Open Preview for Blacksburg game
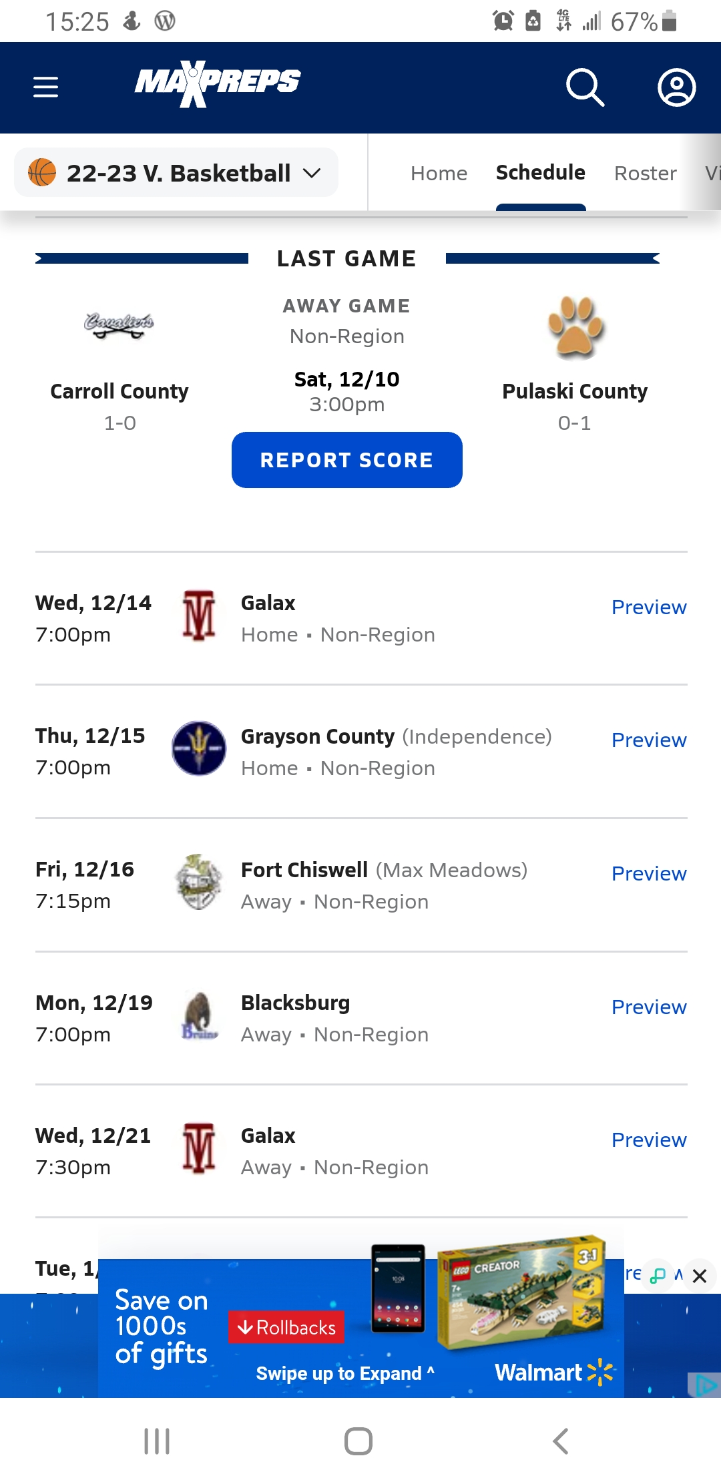Viewport: 721px width, 1482px height. click(x=649, y=1007)
